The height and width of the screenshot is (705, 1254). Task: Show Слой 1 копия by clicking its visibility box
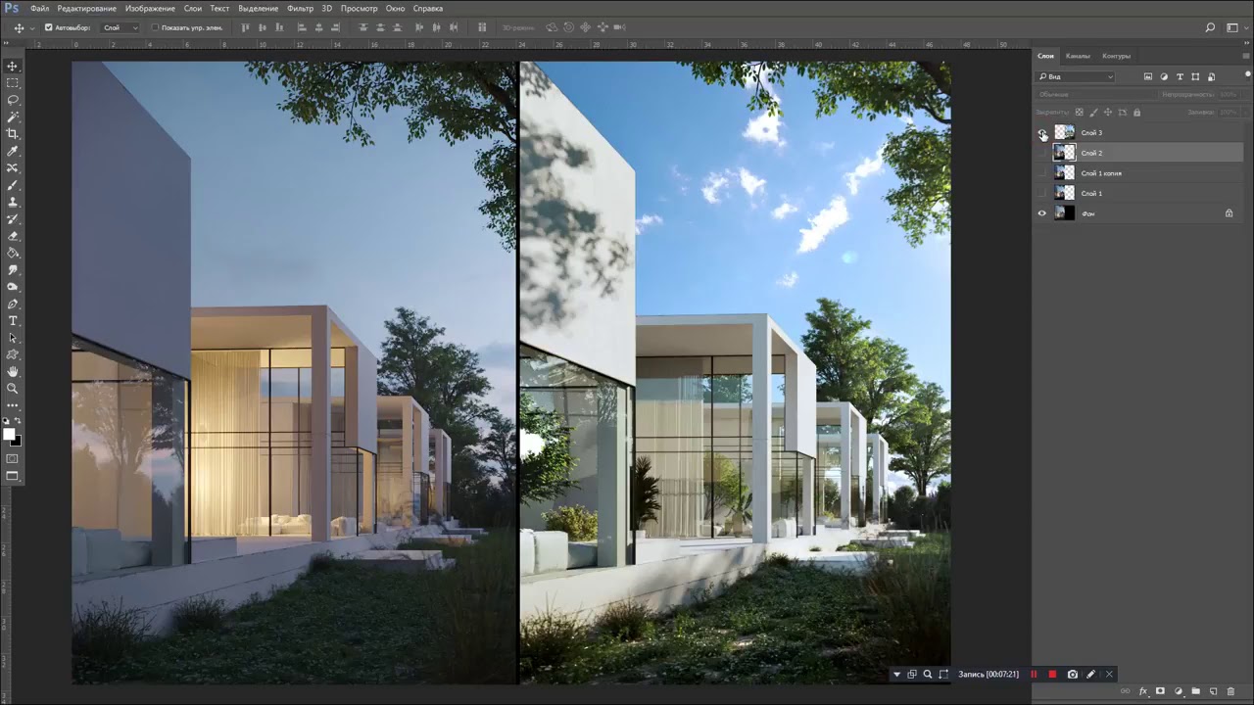pyautogui.click(x=1041, y=173)
